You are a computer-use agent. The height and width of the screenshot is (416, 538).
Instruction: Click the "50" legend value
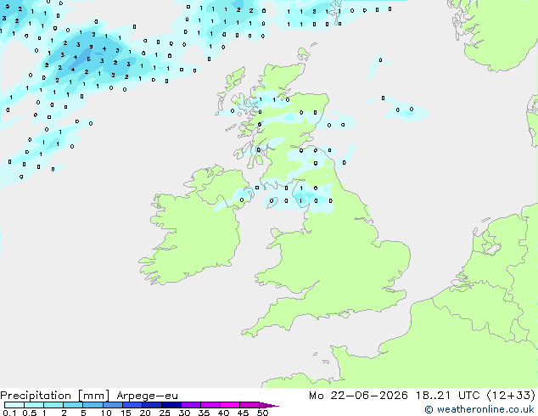click(x=262, y=413)
